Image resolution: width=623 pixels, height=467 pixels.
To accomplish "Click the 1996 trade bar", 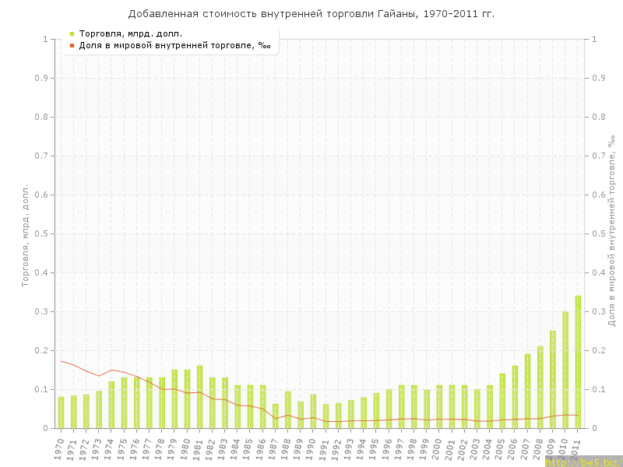I will [389, 409].
